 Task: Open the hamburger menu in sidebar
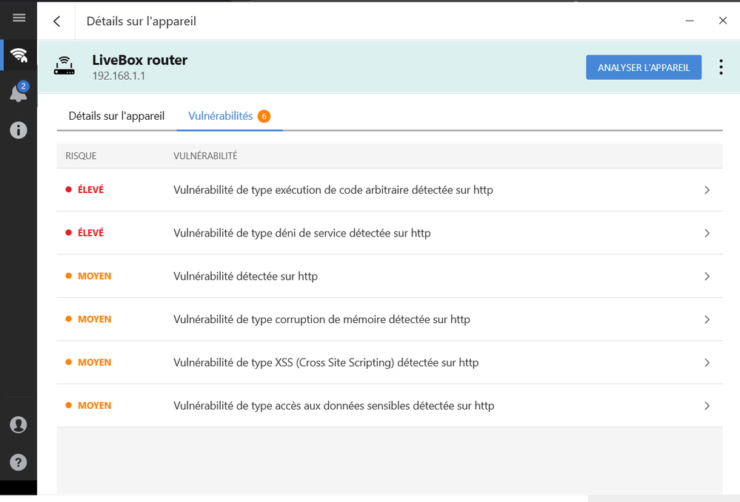pos(19,18)
